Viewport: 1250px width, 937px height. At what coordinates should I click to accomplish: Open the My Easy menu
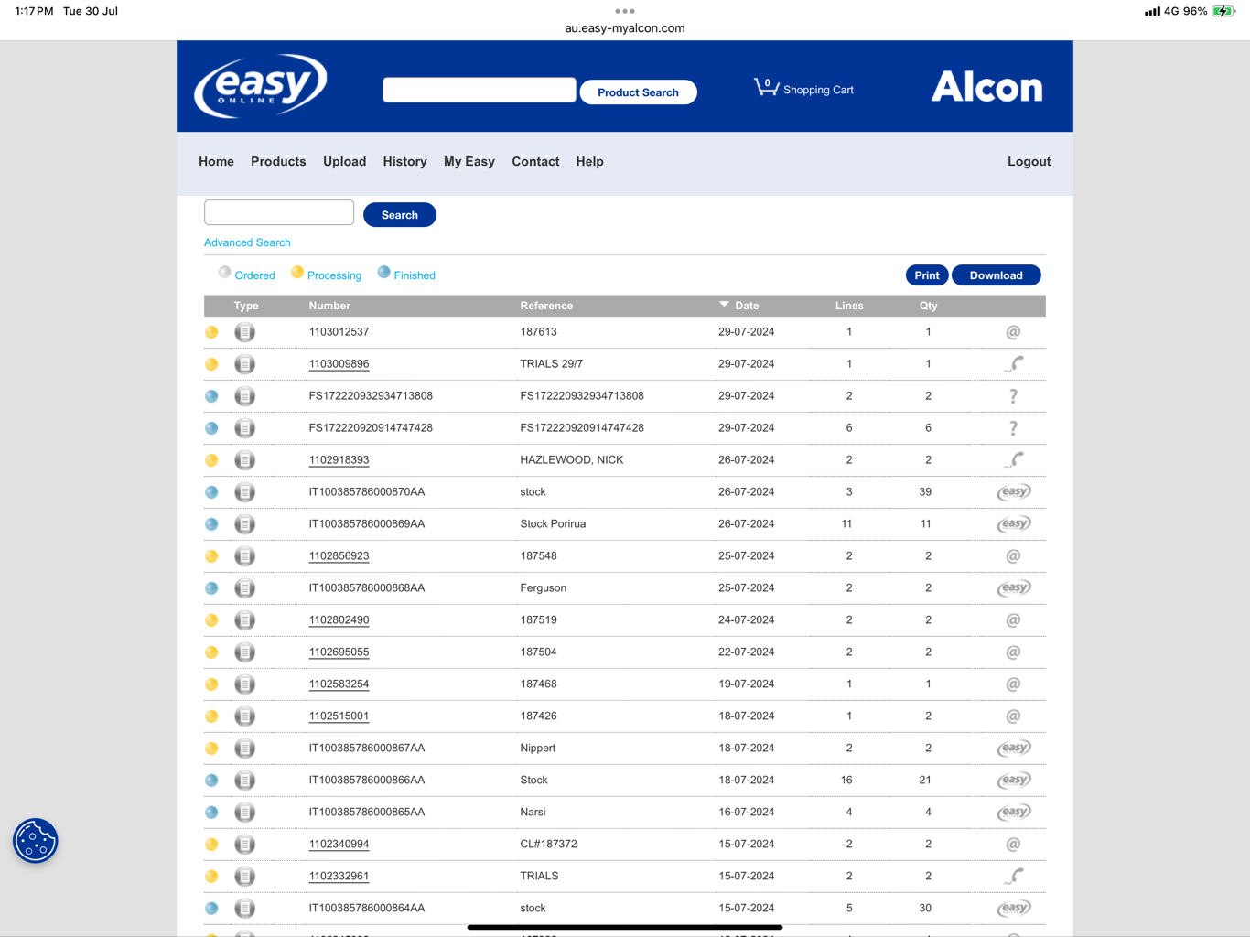[469, 162]
